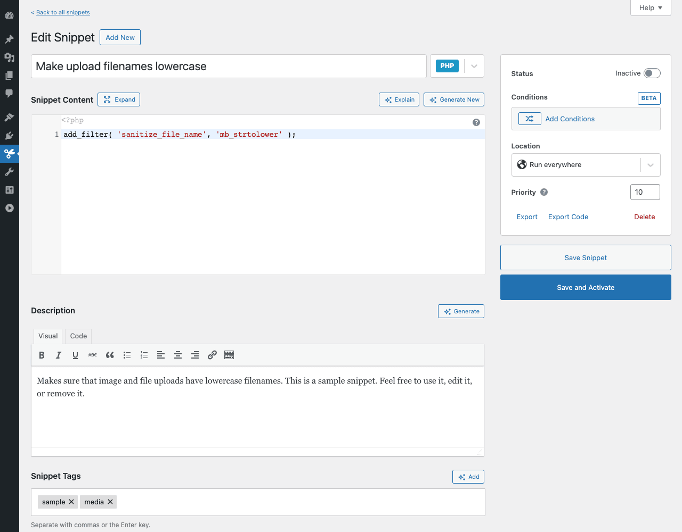The width and height of the screenshot is (682, 532).
Task: Grab the description editor resize handle
Action: click(x=480, y=452)
